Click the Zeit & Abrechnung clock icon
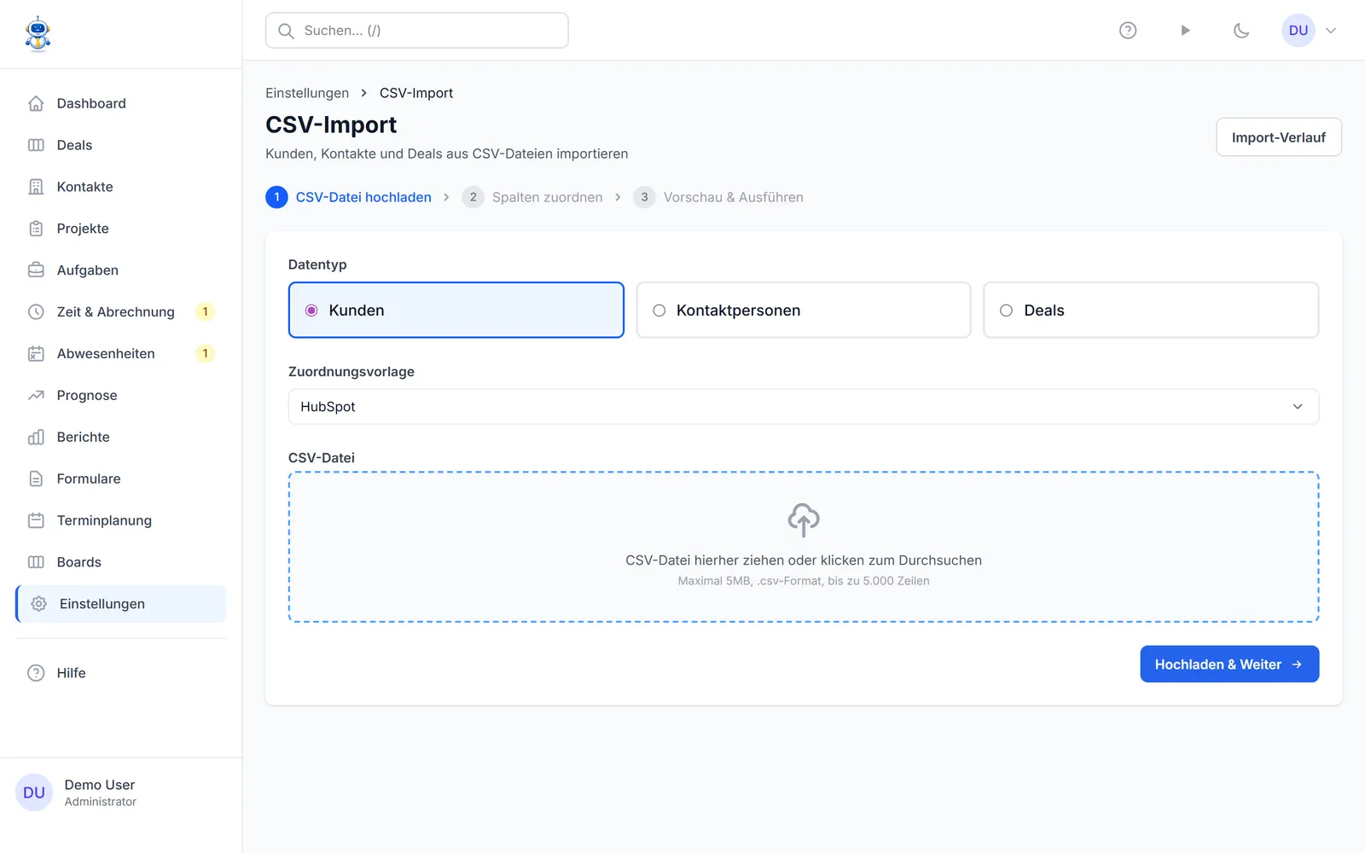This screenshot has width=1365, height=853. pyautogui.click(x=36, y=312)
